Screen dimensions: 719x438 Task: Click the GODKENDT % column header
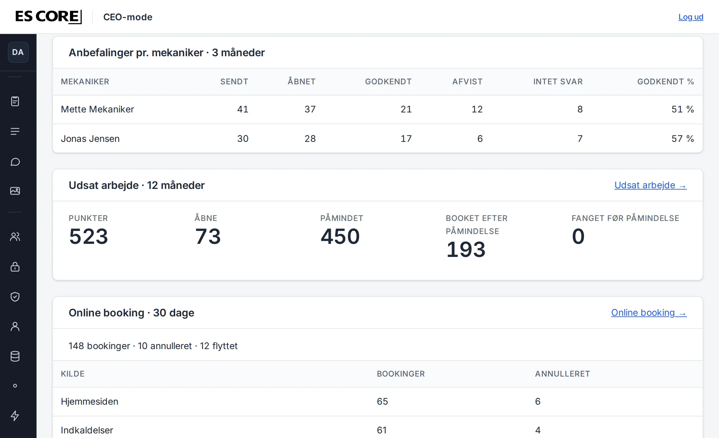click(665, 82)
